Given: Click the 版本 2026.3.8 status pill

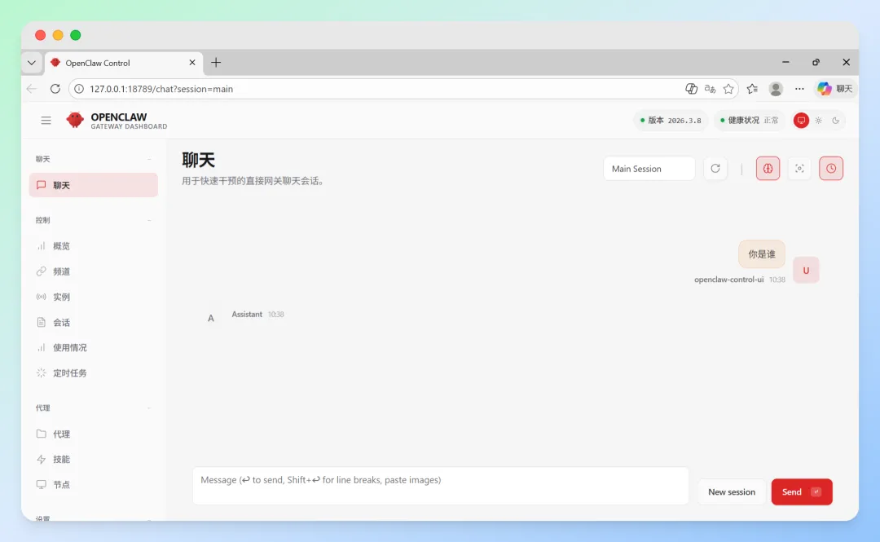Looking at the screenshot, I should click(671, 120).
